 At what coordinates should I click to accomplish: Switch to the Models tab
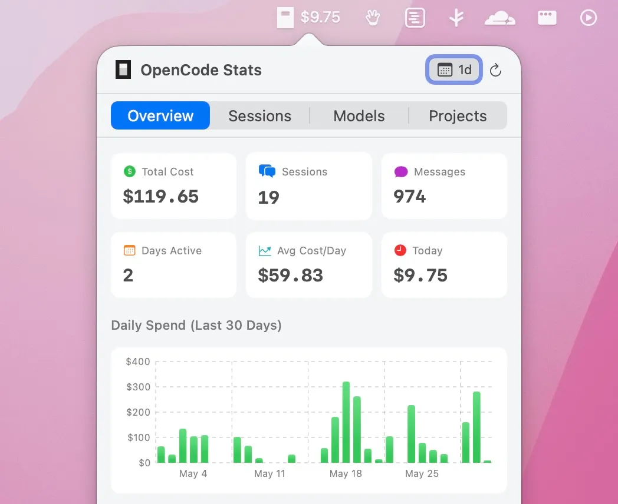pos(359,116)
